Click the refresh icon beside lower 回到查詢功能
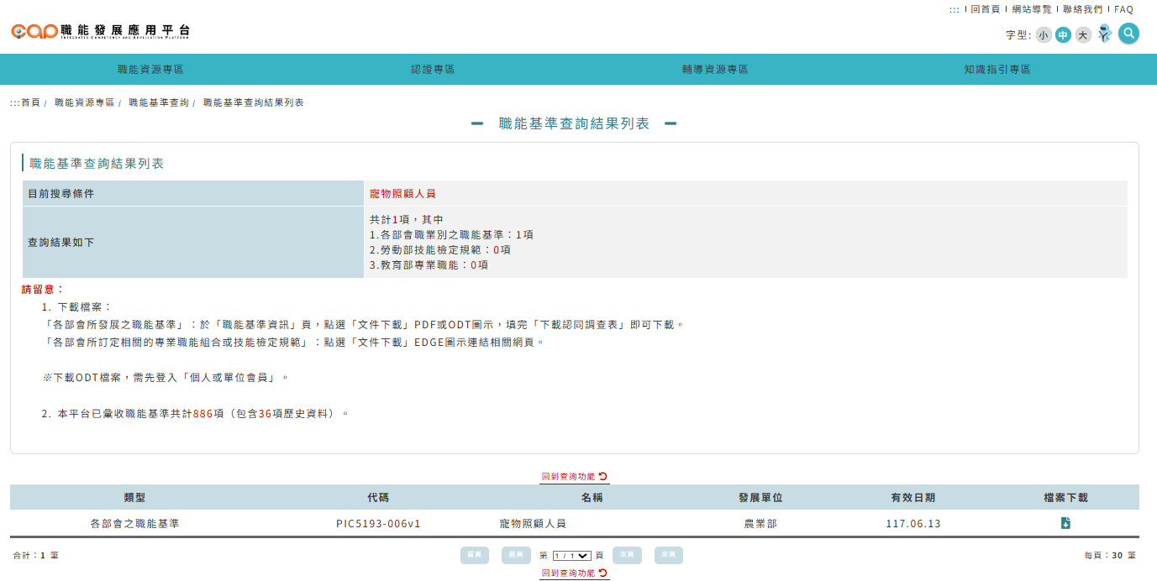This screenshot has width=1157, height=581. (x=602, y=571)
